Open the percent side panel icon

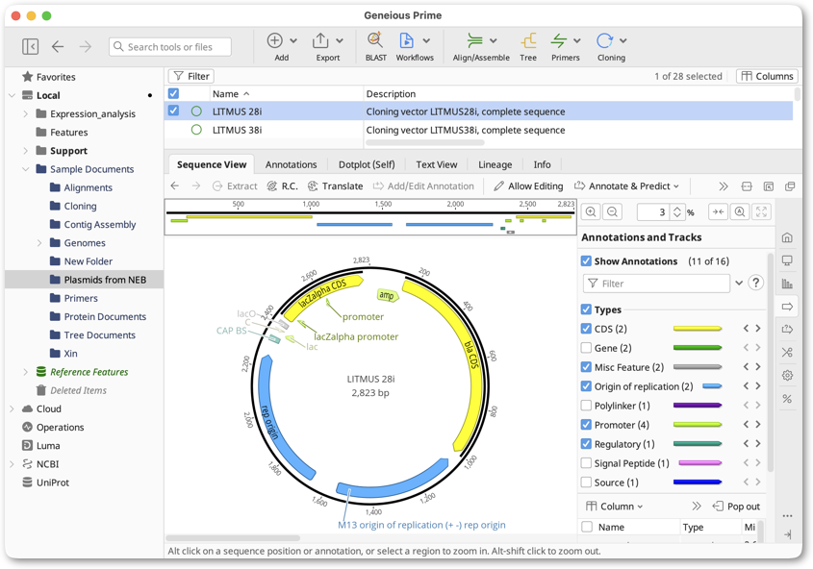787,399
